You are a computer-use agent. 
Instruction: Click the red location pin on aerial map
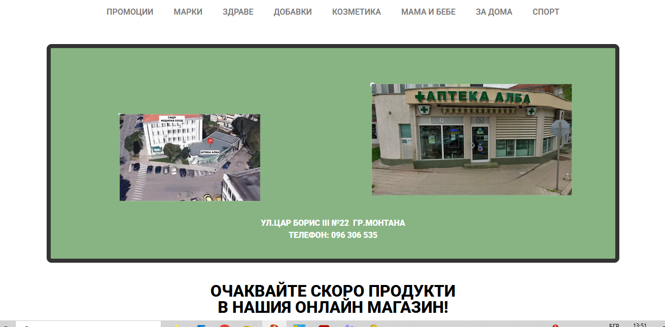tap(210, 141)
